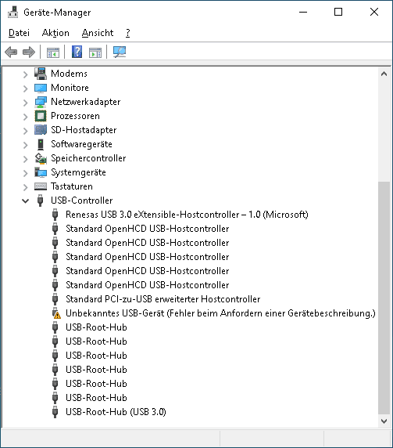Expand the Monitore category
Screen dimensions: 393x448
tap(25, 89)
